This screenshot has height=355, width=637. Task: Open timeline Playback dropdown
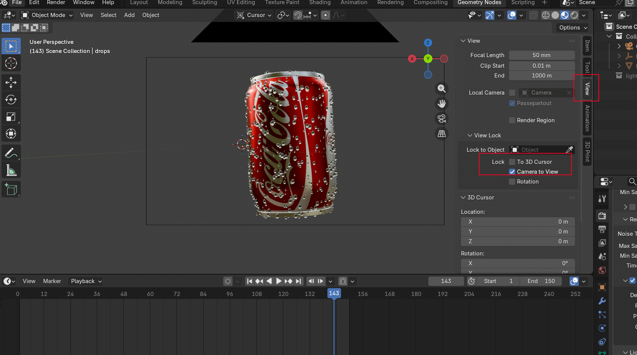coord(86,281)
